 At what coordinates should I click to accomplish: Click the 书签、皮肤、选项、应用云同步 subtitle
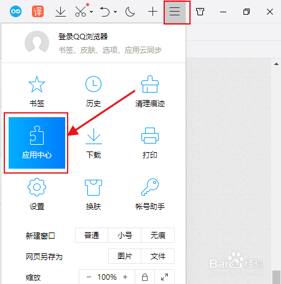coord(110,50)
